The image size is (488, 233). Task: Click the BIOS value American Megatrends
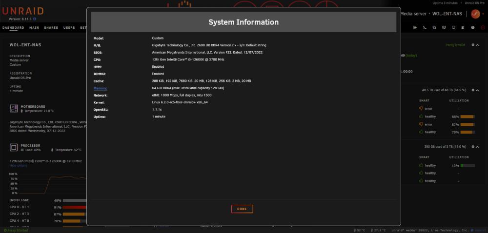tap(207, 53)
